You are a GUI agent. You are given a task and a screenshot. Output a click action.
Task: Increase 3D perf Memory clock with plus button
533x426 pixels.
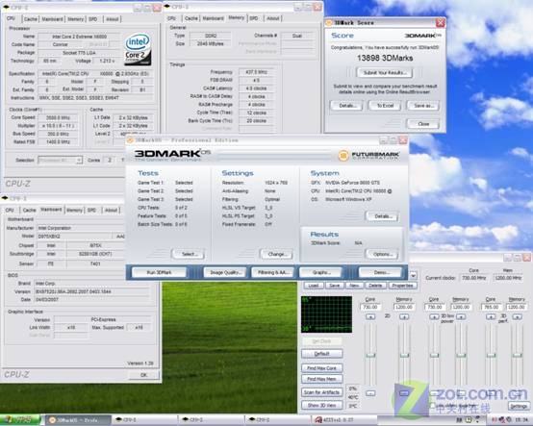click(517, 316)
